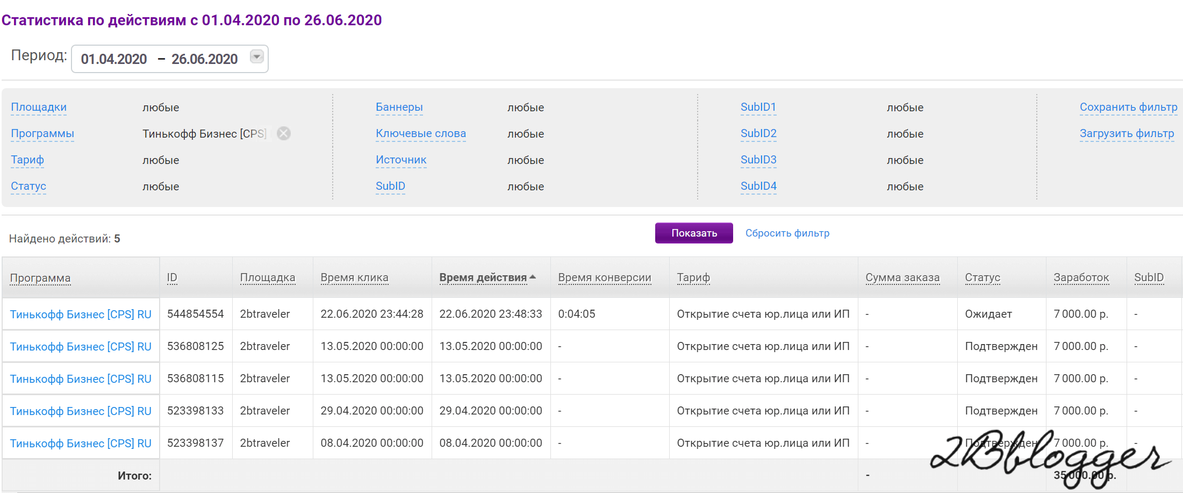
Task: Open the Тариф filter
Action: tap(27, 160)
